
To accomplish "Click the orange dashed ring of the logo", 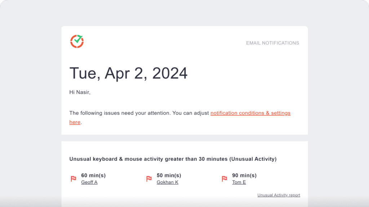I will tap(71, 45).
